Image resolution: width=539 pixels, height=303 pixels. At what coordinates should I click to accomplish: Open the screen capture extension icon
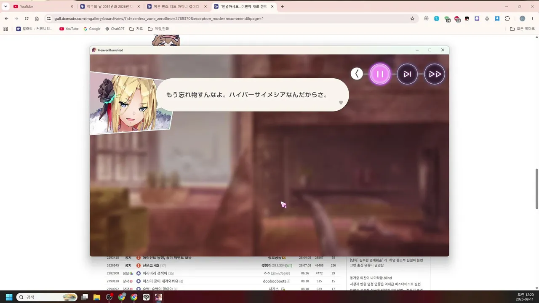point(427,19)
